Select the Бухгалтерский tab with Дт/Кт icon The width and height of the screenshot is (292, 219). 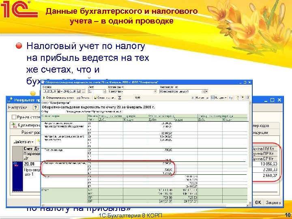[x=26, y=125]
